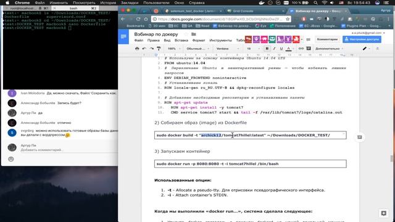Open the emoji picker in chat panel
The height and width of the screenshot is (222, 395).
(x=11, y=159)
